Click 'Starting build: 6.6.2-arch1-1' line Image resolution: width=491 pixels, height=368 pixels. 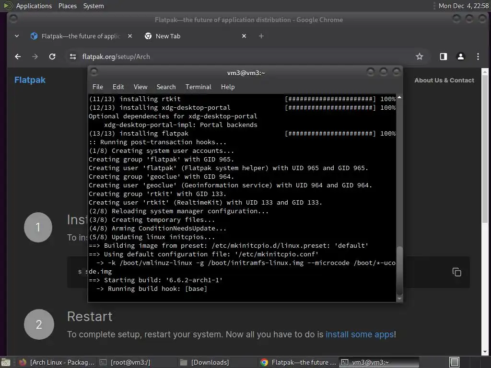156,280
